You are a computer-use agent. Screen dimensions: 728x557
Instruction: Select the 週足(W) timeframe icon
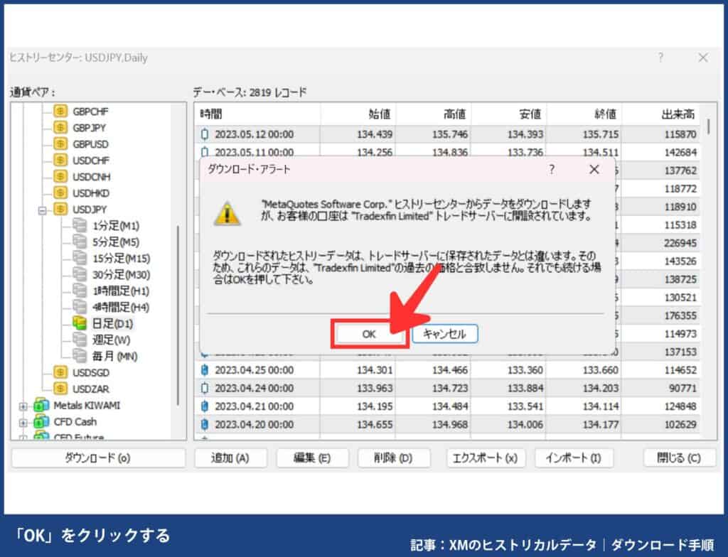(80, 340)
